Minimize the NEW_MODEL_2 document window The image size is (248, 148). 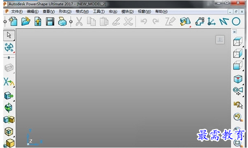point(230,11)
